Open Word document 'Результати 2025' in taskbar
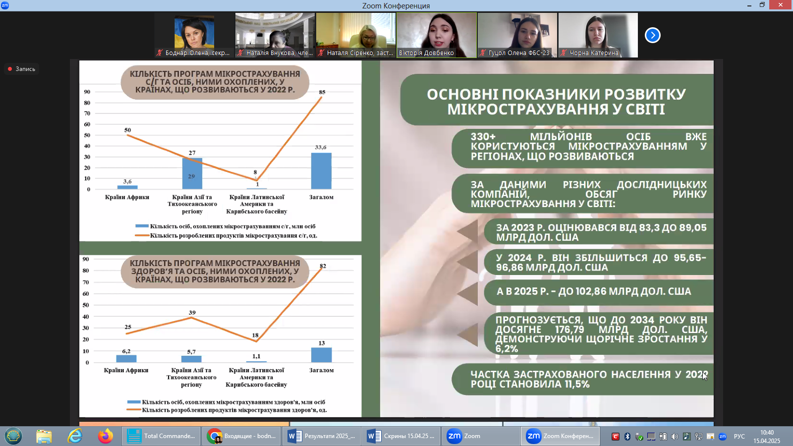793x446 pixels. coord(322,436)
